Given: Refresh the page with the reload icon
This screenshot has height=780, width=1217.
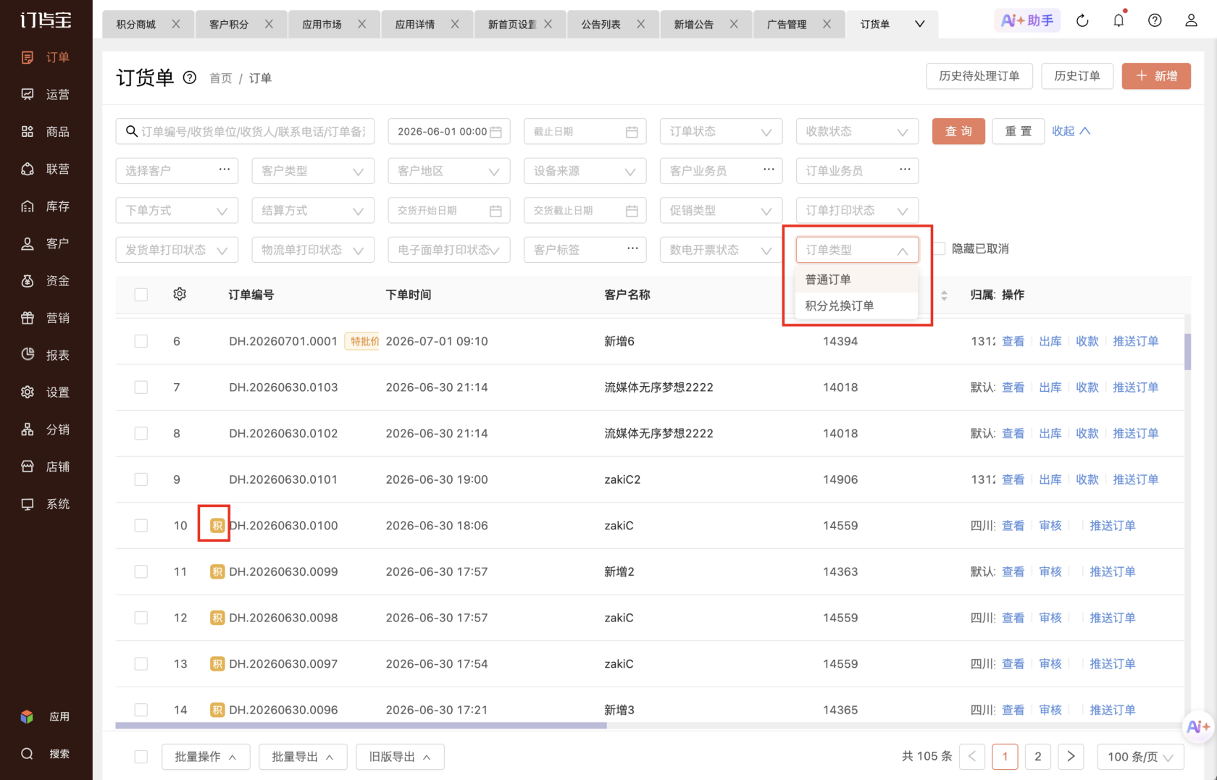Looking at the screenshot, I should coord(1082,21).
